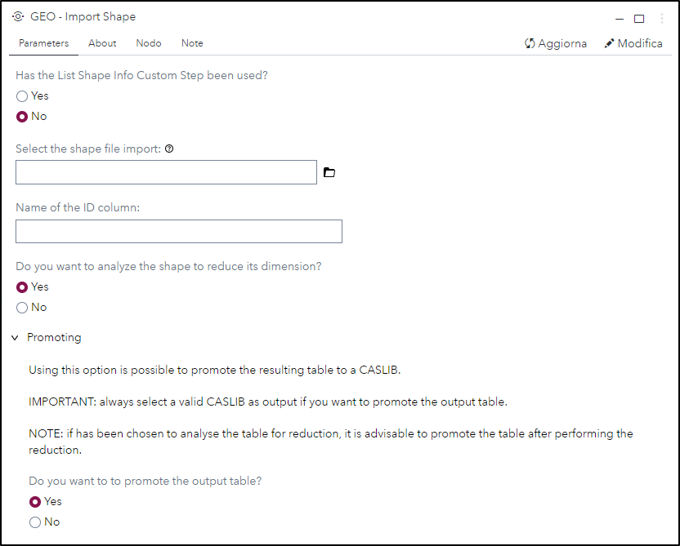Image resolution: width=680 pixels, height=546 pixels.
Task: Select No for List Shape Info used
Action: pyautogui.click(x=22, y=117)
